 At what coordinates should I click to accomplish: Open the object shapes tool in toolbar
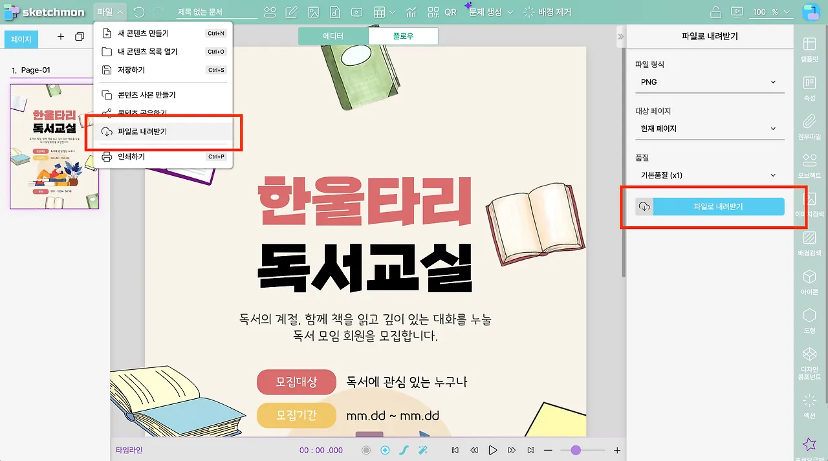(x=270, y=12)
